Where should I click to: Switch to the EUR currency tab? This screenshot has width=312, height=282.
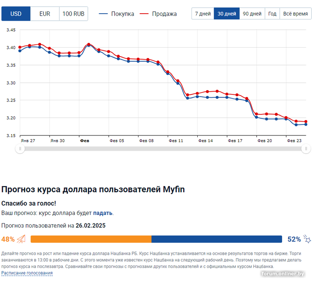(45, 14)
